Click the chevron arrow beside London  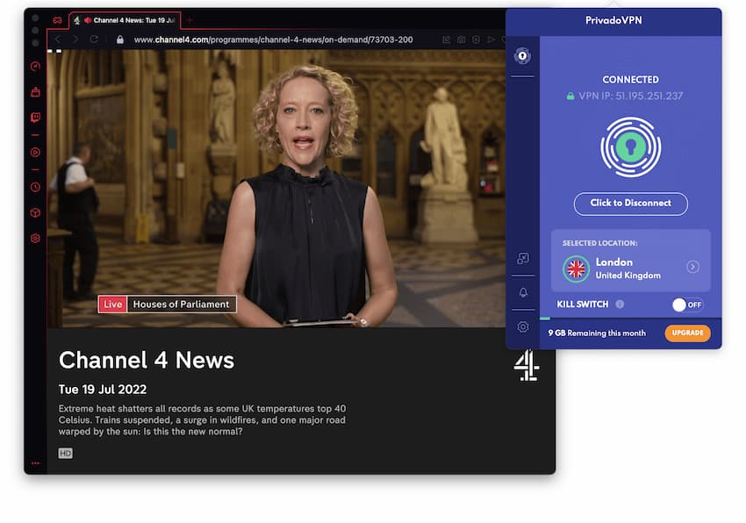(x=693, y=267)
